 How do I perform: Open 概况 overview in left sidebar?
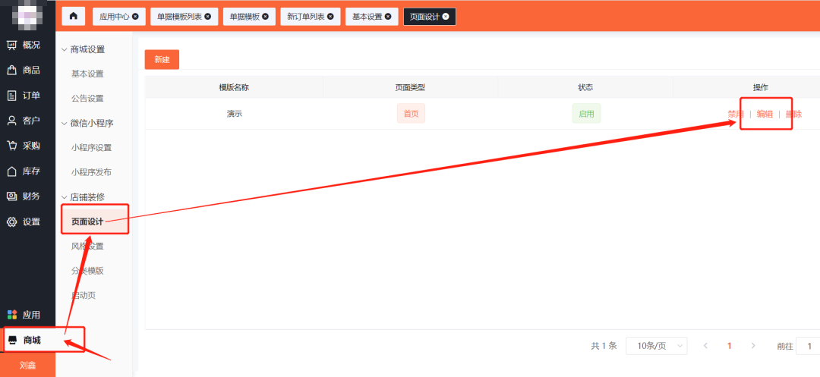24,46
